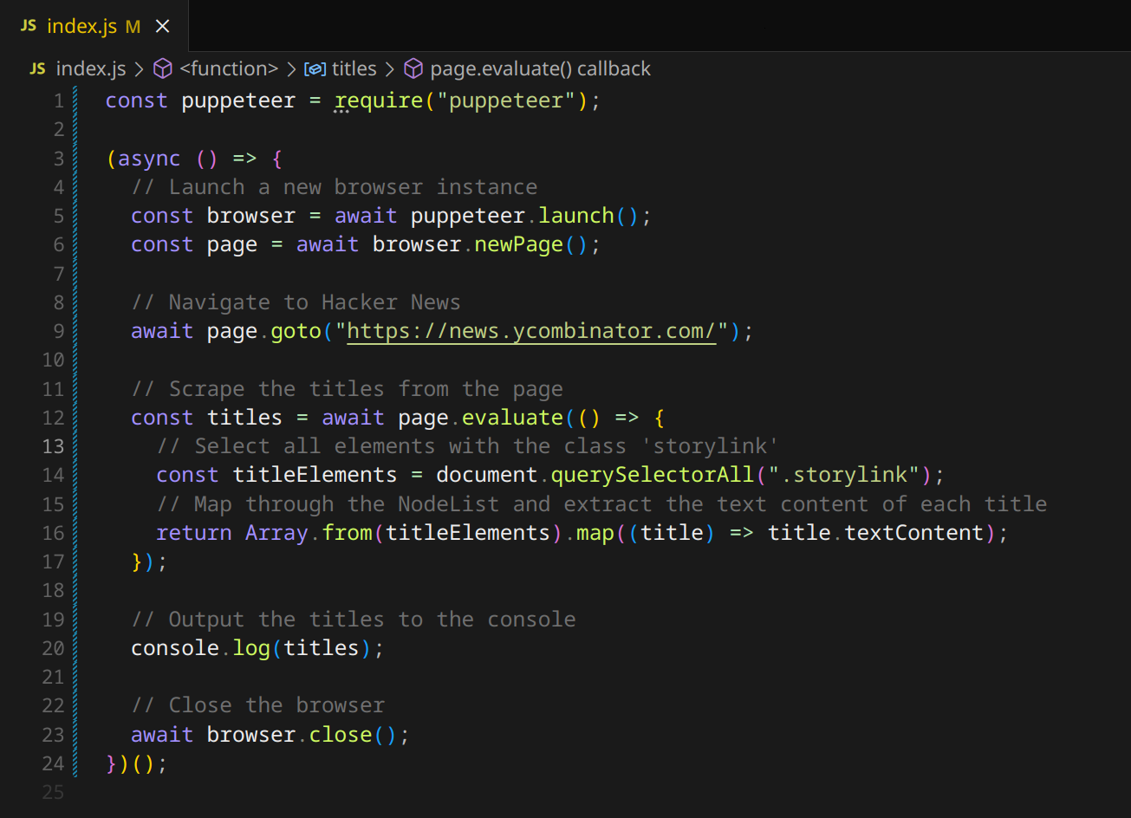Click the console.log call's log method
The height and width of the screenshot is (818, 1131).
tap(251, 648)
